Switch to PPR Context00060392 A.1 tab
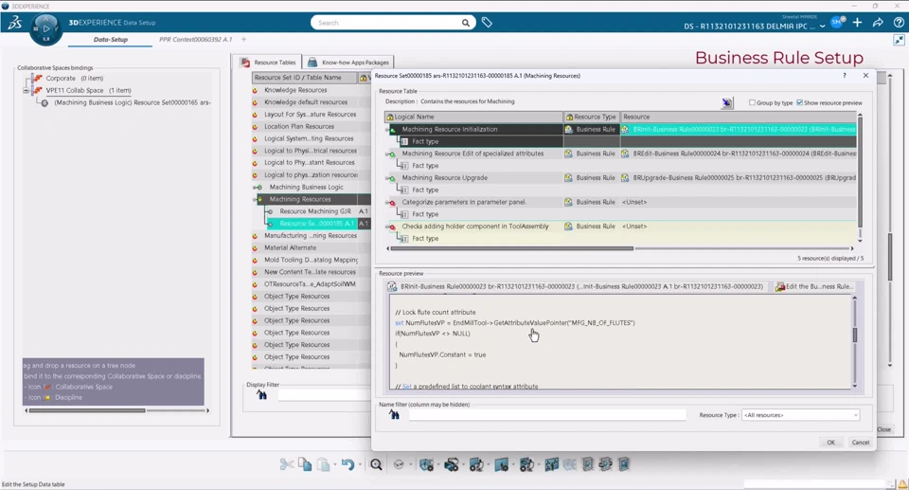This screenshot has width=909, height=490. (195, 40)
